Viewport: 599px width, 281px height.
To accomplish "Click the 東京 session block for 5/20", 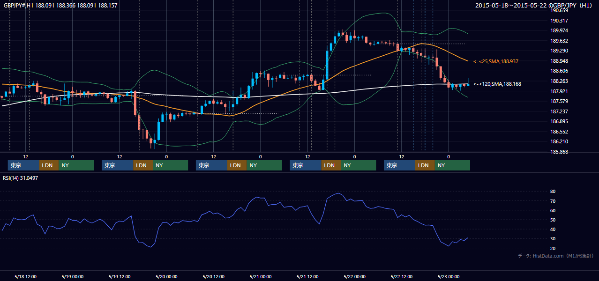I will [x=211, y=165].
